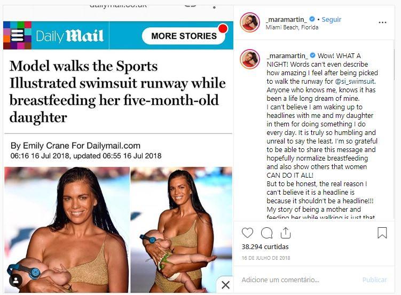Click the Publicar button
This screenshot has width=401, height=295.
[374, 280]
